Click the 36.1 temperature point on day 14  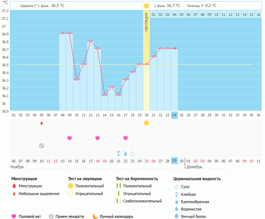point(105,95)
